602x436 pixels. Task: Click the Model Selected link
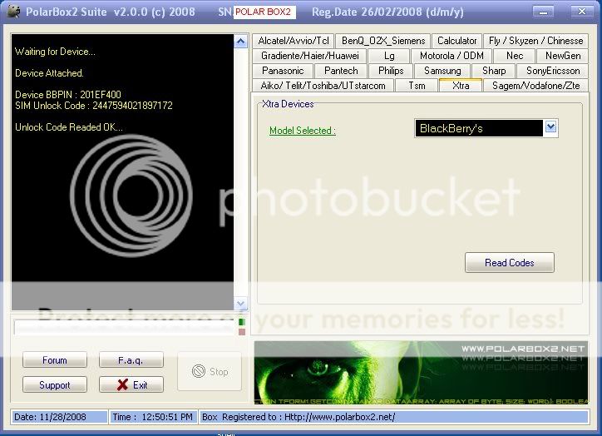click(303, 131)
